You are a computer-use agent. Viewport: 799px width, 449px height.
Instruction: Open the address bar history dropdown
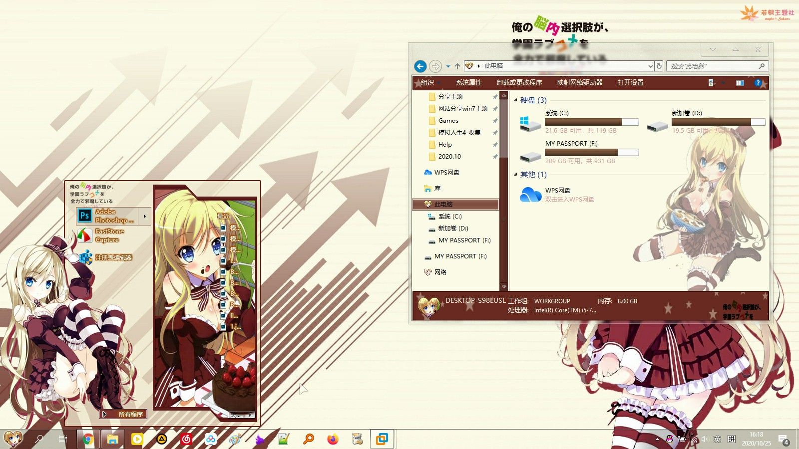pos(650,66)
